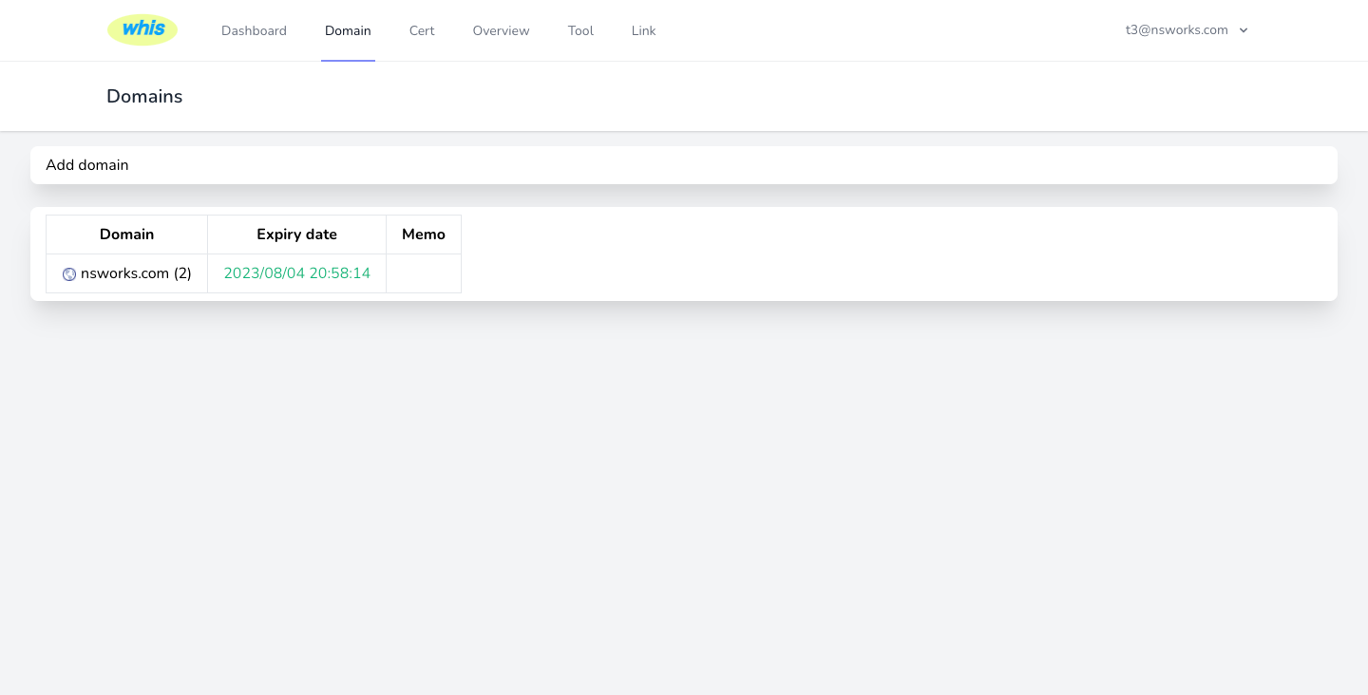
Task: Open the Overview tab
Action: [x=501, y=30]
